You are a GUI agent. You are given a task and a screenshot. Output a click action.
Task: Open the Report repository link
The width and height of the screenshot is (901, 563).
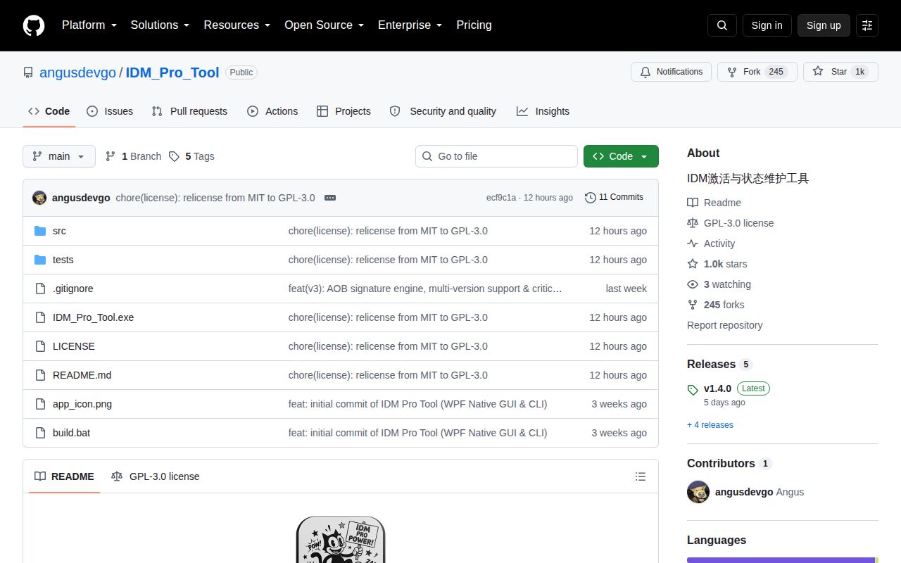click(x=724, y=325)
